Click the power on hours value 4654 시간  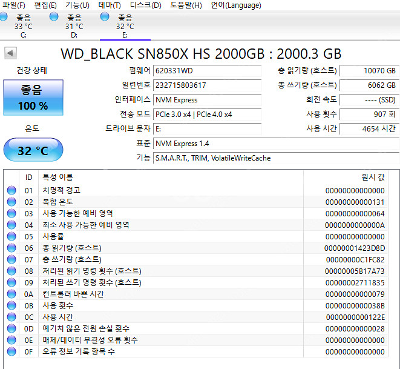point(369,129)
